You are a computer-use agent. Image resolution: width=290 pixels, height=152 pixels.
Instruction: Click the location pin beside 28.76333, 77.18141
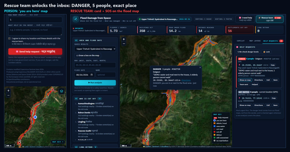coord(239,98)
